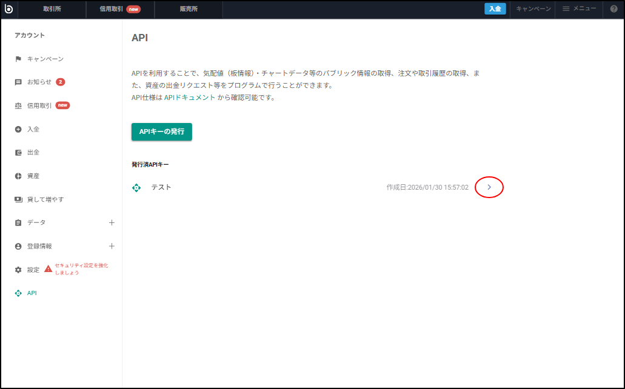625x389 pixels.
Task: Select the 入金 deposit icon in sidebar
Action: tap(18, 129)
